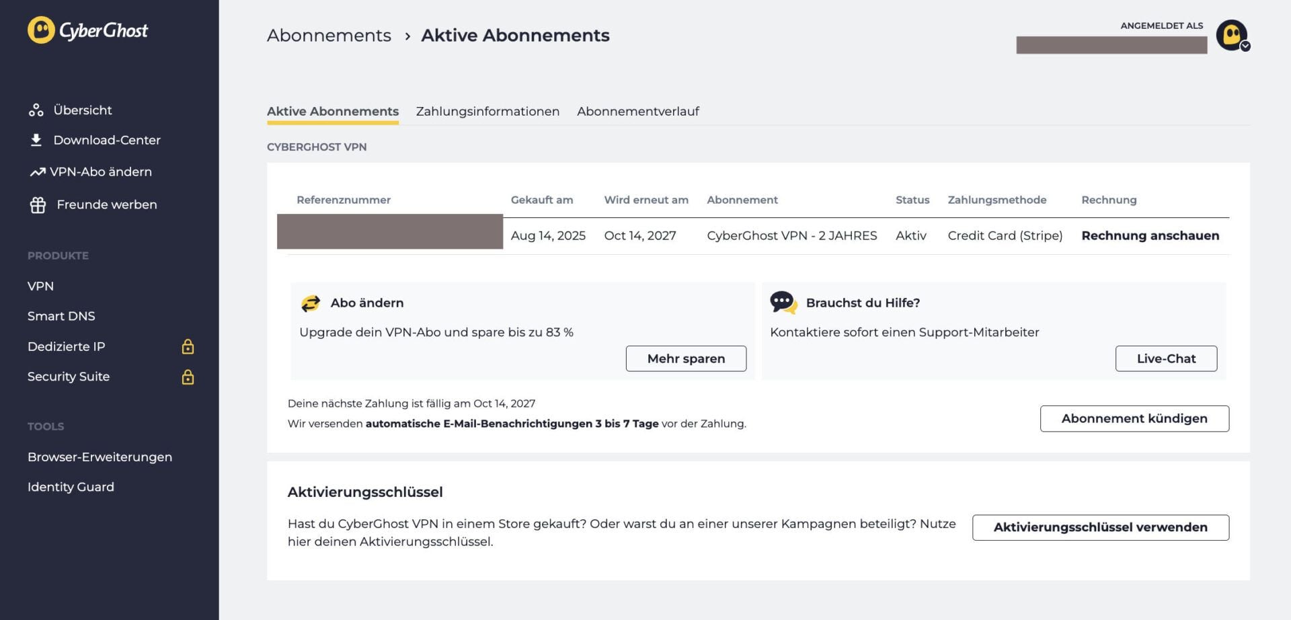Click the Übersicht overview icon
The height and width of the screenshot is (620, 1291).
[36, 110]
